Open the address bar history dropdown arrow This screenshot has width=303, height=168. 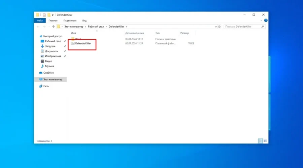[216, 27]
